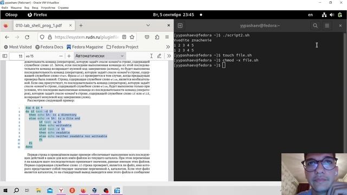Click the Firefox URL address bar
This screenshot has height=195, width=347.
coord(86,37)
